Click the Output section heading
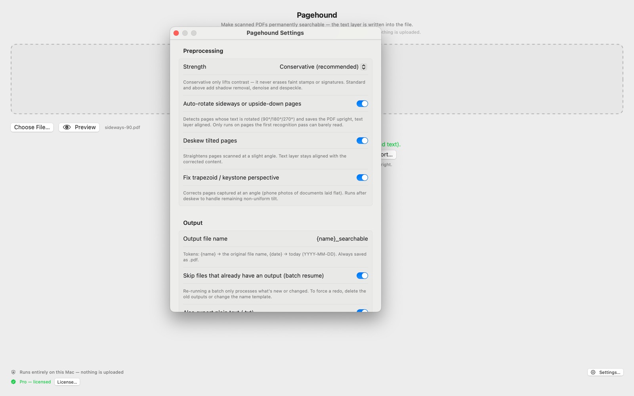This screenshot has height=396, width=634. click(193, 223)
